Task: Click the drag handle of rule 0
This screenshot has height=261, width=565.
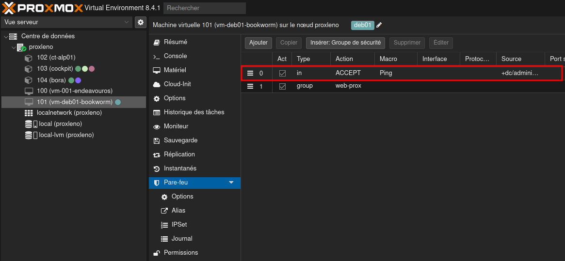Action: tap(250, 73)
